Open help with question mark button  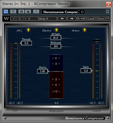click(108, 19)
